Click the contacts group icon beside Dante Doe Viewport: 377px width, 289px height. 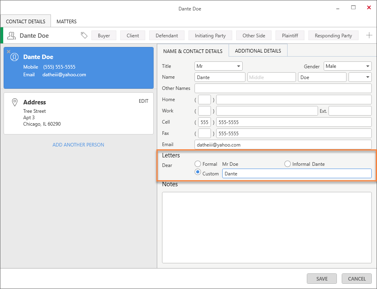(11, 36)
